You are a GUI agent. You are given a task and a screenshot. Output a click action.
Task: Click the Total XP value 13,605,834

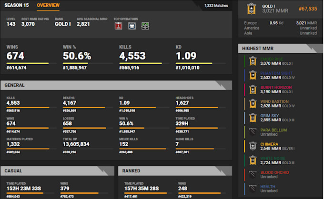coord(76,144)
